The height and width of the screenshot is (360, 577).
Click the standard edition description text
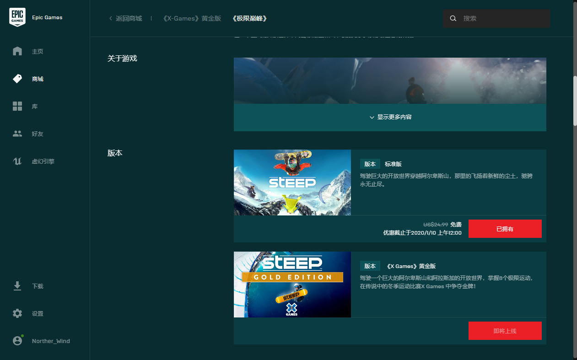446,180
